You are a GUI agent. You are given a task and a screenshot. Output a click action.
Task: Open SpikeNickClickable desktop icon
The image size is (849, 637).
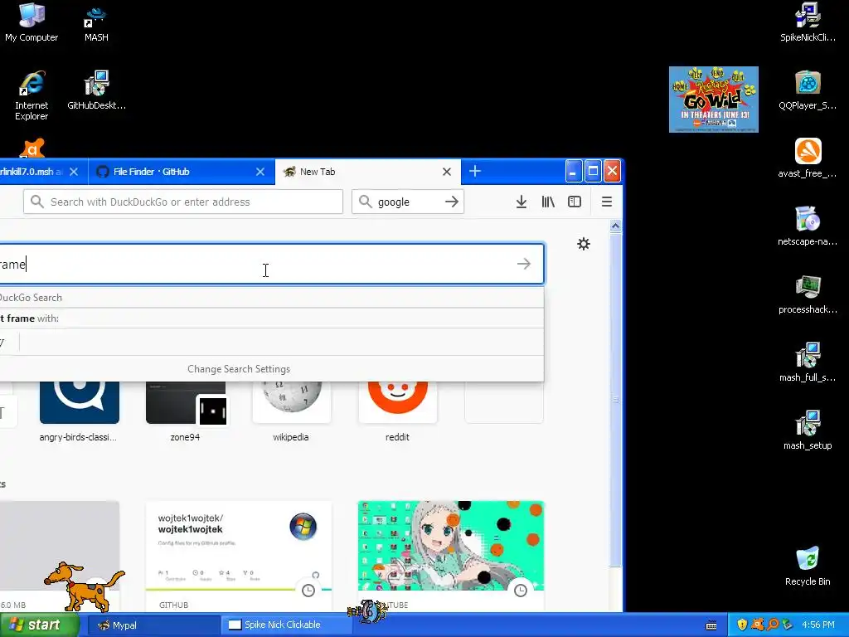(808, 22)
